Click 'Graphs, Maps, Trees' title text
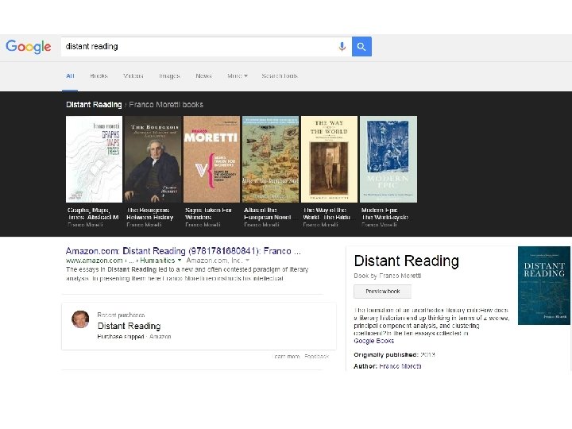The height and width of the screenshot is (429, 572). 93,214
